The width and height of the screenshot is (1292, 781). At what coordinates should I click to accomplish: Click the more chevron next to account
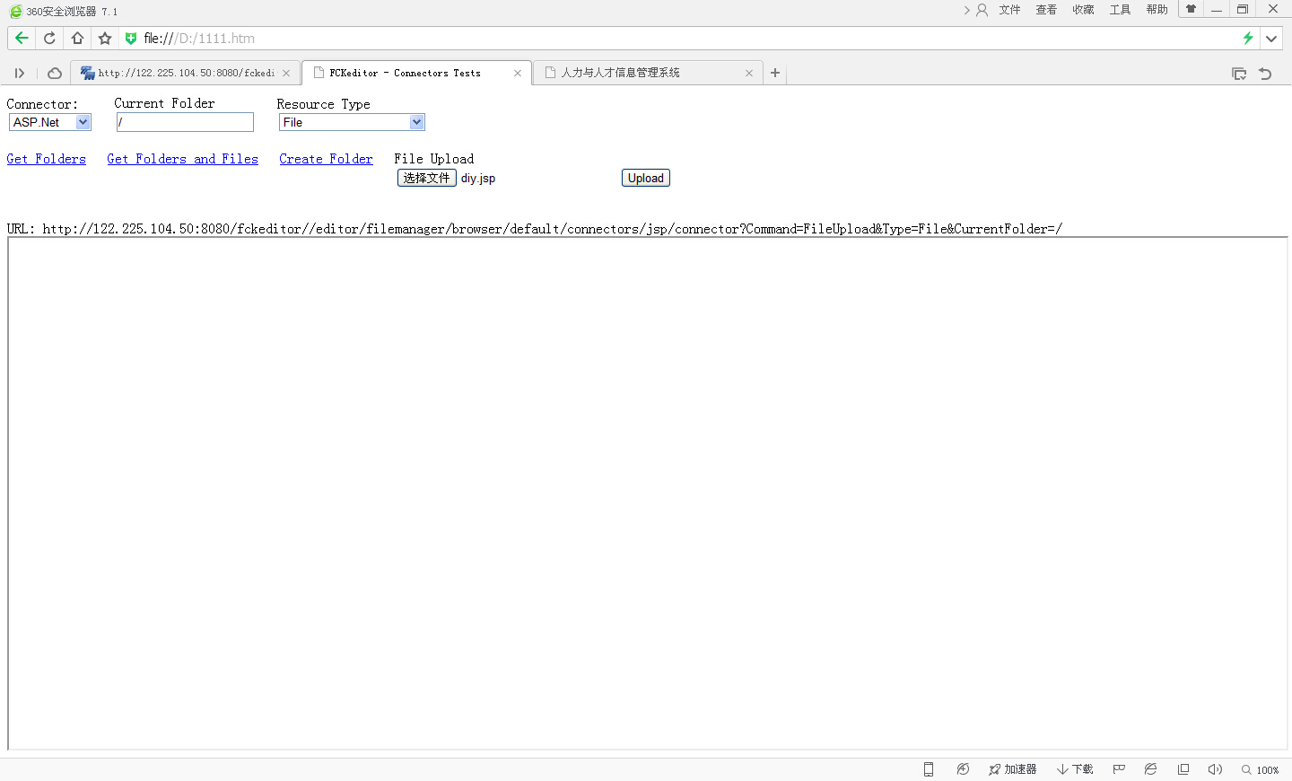click(966, 10)
